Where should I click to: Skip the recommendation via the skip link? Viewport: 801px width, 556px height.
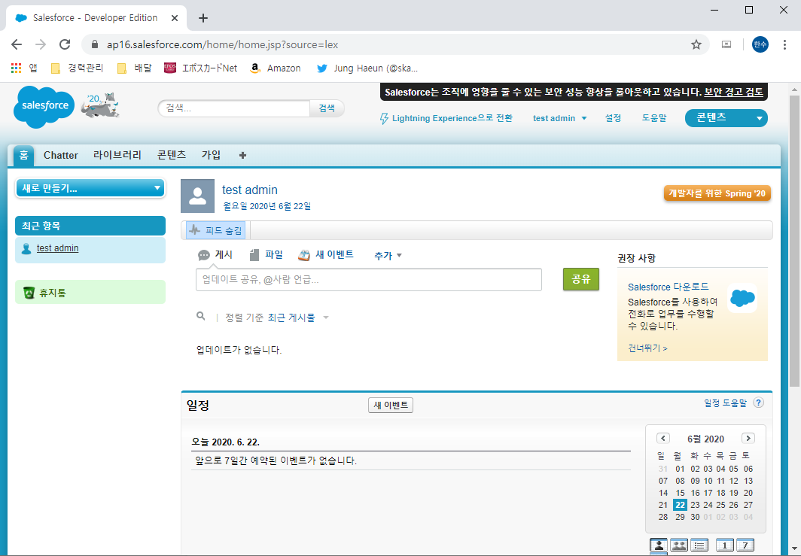647,348
